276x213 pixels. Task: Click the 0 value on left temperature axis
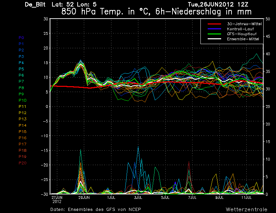point(47,106)
